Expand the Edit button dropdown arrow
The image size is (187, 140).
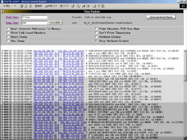(91, 6)
